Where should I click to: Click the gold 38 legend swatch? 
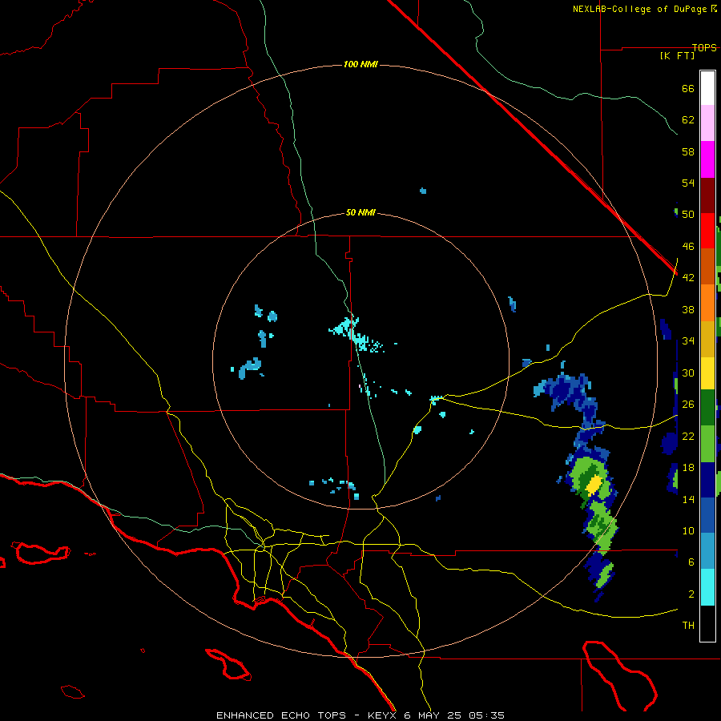pos(707,339)
